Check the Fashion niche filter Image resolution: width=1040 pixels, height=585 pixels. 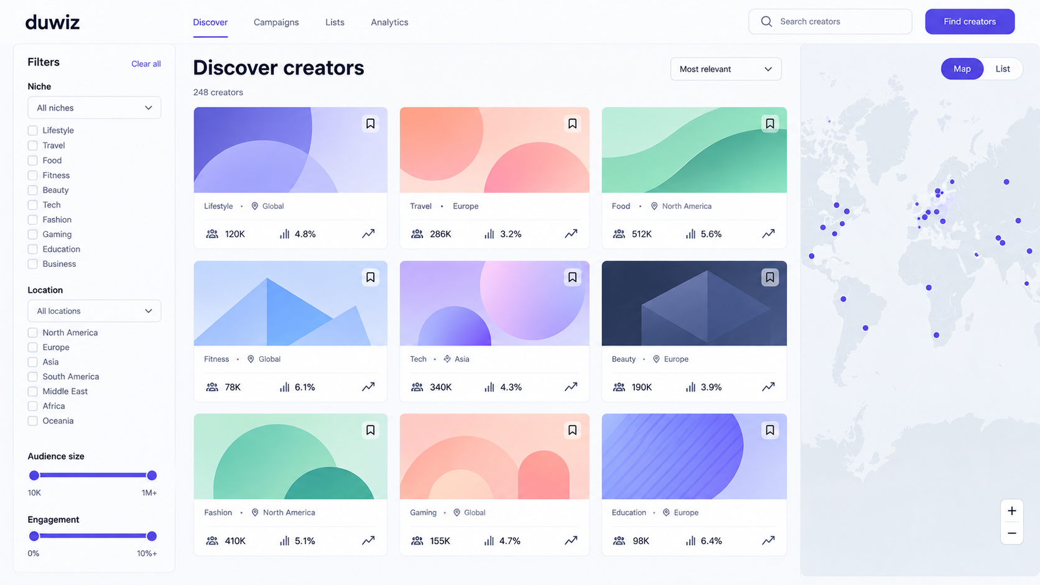32,219
